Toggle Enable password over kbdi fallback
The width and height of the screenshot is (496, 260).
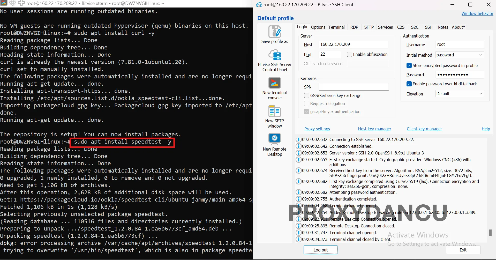409,84
